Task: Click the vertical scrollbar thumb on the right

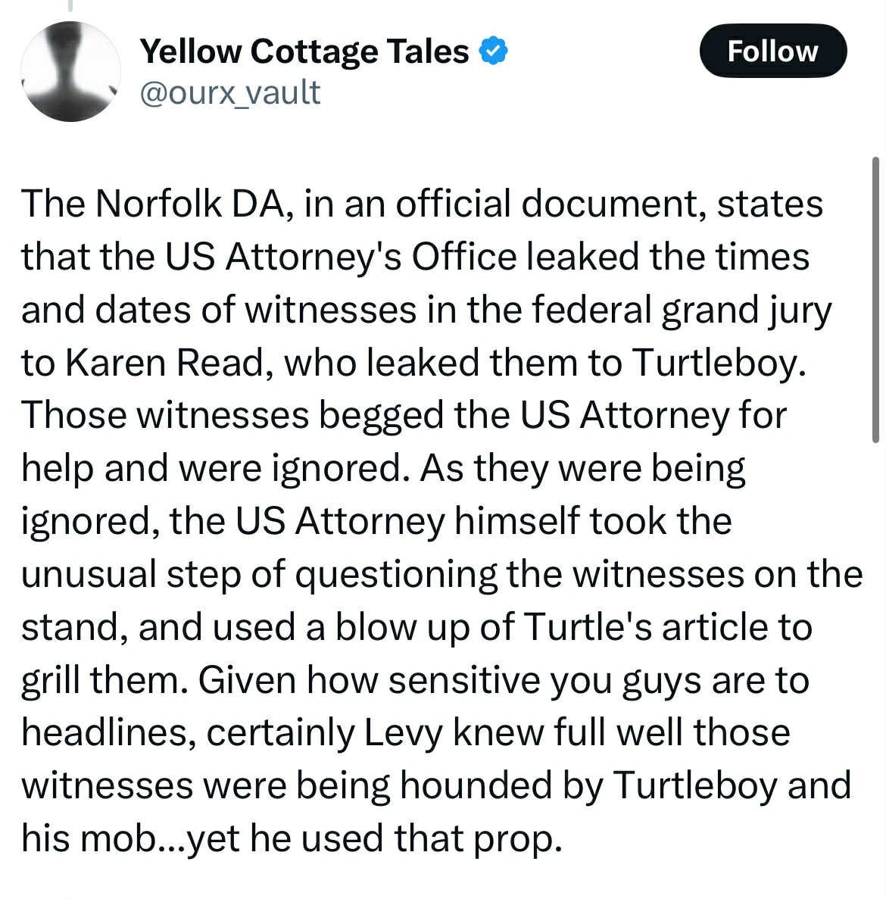Action: click(x=875, y=299)
